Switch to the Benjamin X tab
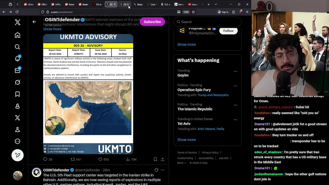 point(138,4)
